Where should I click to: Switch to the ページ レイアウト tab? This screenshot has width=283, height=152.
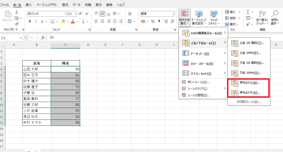tap(47, 5)
